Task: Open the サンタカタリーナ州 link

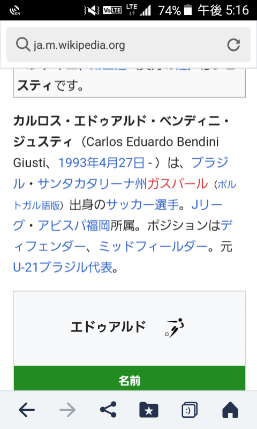Action: [x=92, y=183]
